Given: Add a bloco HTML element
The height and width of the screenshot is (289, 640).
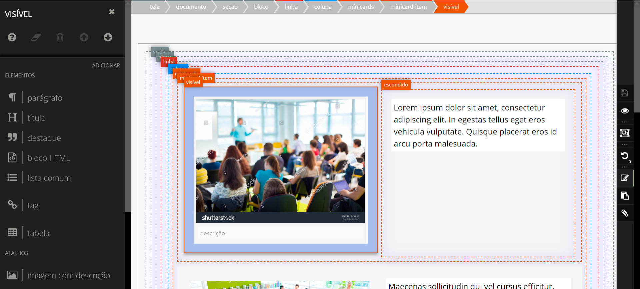Looking at the screenshot, I should point(49,158).
